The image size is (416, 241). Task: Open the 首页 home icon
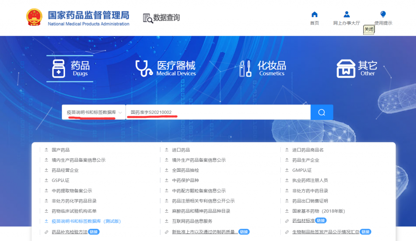pos(314,14)
